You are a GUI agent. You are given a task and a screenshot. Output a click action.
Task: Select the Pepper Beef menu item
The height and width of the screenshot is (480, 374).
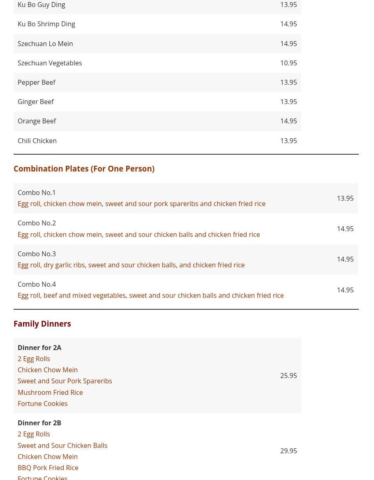pyautogui.click(x=37, y=82)
